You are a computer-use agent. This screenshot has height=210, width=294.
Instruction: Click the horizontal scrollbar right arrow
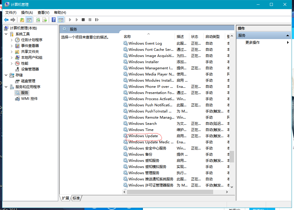click(227, 192)
